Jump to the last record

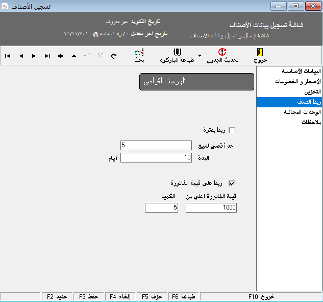47,56
